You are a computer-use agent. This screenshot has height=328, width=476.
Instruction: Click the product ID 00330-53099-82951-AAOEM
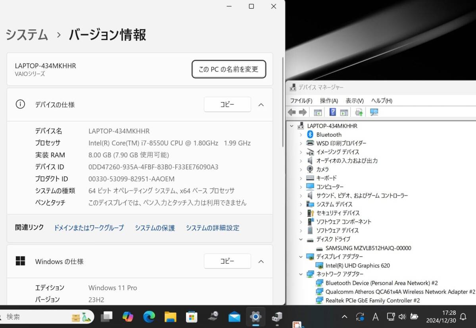(131, 179)
